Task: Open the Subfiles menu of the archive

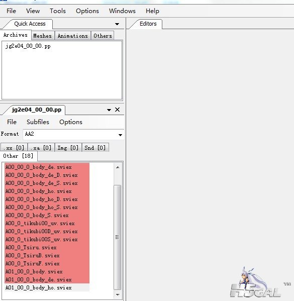Action: (38, 122)
